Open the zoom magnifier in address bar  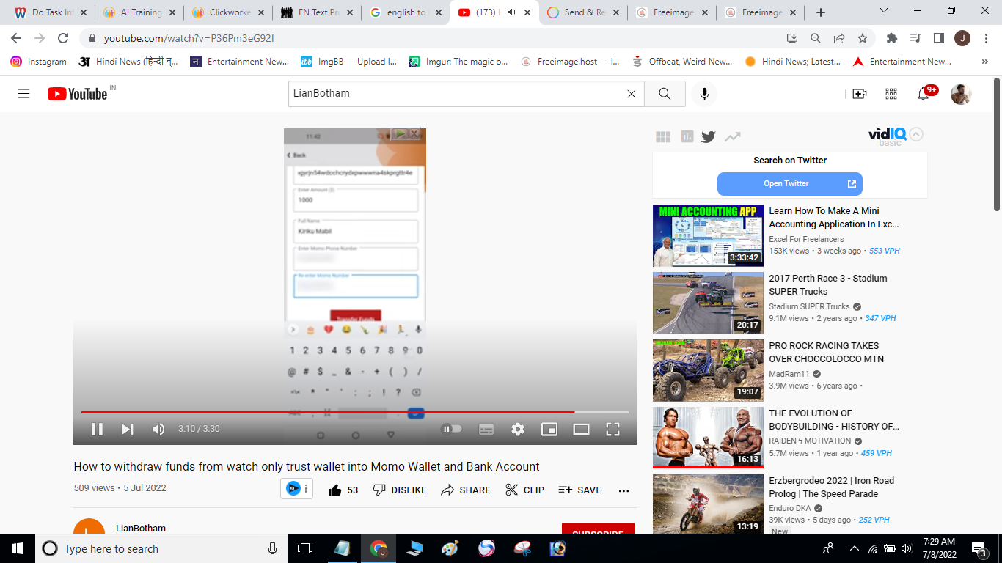[x=816, y=38]
